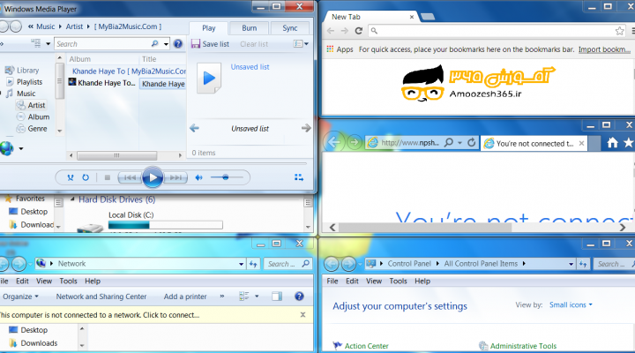Dismiss the not connected notification bar

pos(303,315)
